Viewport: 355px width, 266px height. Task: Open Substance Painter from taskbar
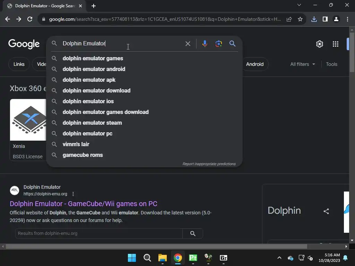point(193,258)
